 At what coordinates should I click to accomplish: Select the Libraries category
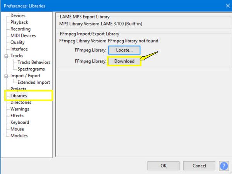pos(19,96)
